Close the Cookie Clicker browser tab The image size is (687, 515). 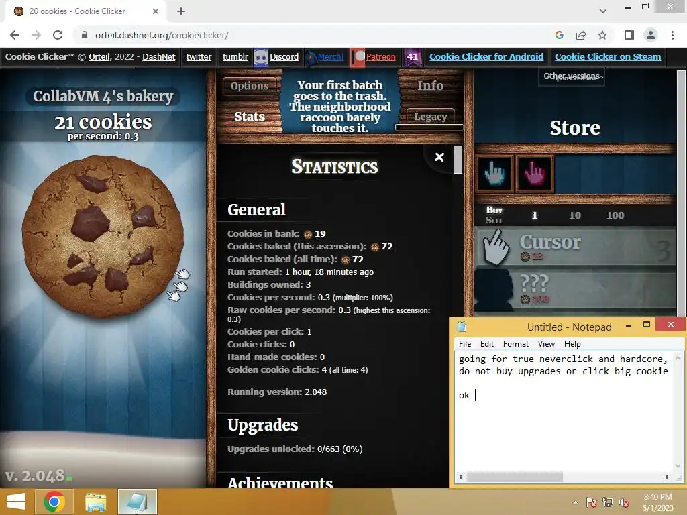click(x=155, y=11)
